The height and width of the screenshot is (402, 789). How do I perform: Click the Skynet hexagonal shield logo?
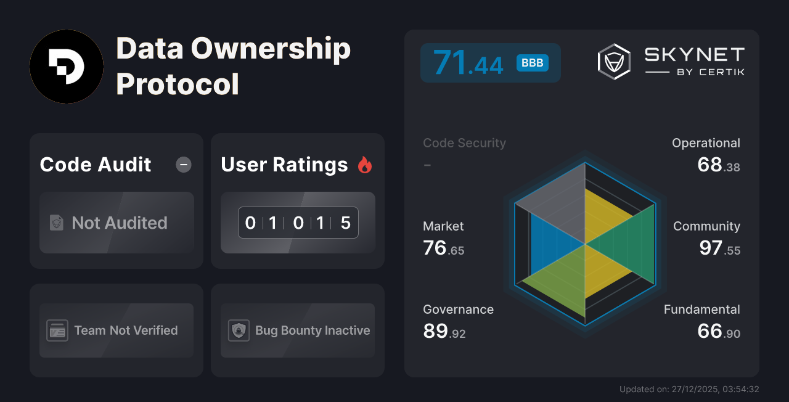tap(613, 61)
